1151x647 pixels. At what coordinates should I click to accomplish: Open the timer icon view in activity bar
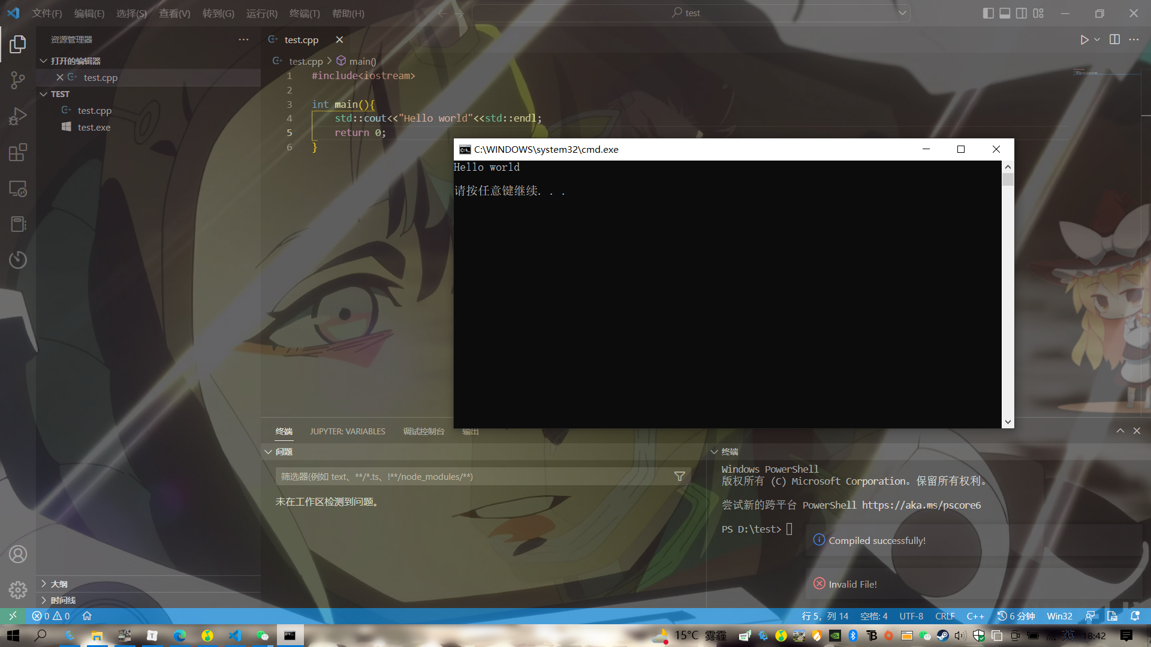point(18,259)
